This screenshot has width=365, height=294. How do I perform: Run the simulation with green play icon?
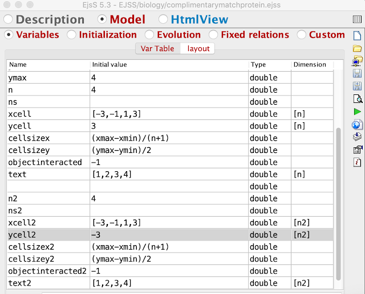[358, 111]
